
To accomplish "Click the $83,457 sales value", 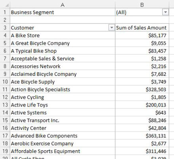I will point(157,51).
